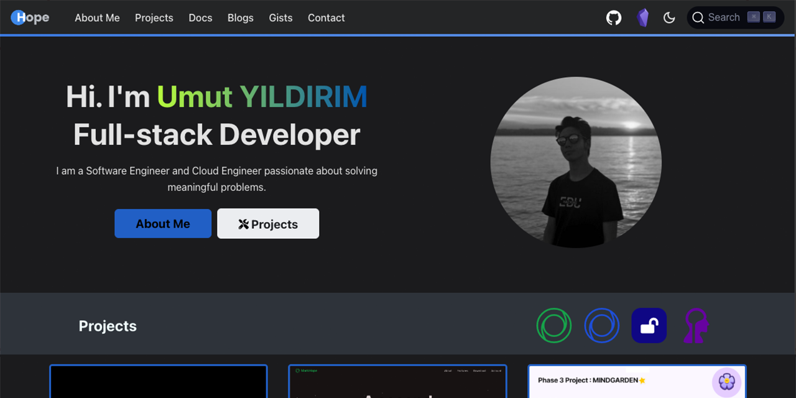Click the blue About Me button

pyautogui.click(x=162, y=223)
